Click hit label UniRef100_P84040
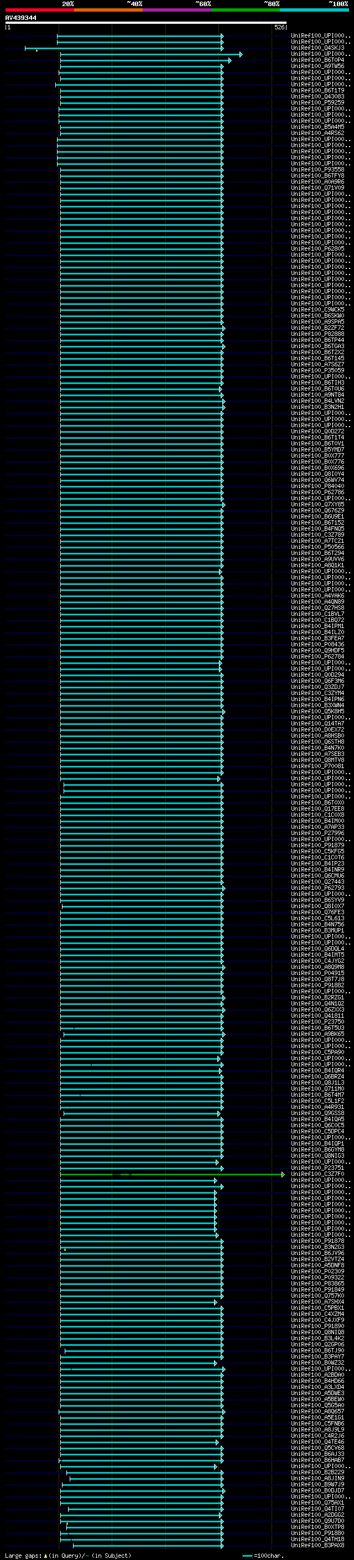Viewport: 354px width, 1560px height. 317,486
